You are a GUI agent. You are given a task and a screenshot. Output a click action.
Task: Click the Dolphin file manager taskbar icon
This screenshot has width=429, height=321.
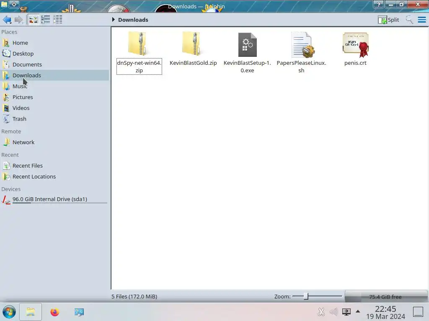pos(31,312)
